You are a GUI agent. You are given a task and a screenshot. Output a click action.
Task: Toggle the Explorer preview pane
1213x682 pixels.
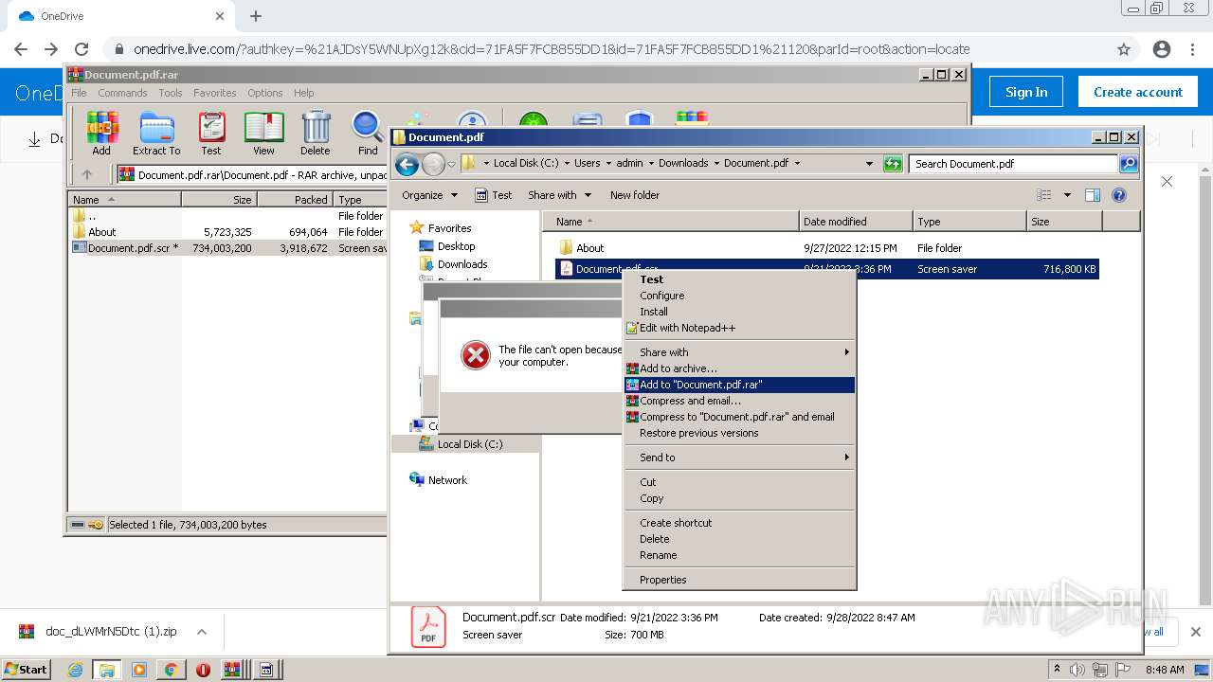pyautogui.click(x=1092, y=195)
